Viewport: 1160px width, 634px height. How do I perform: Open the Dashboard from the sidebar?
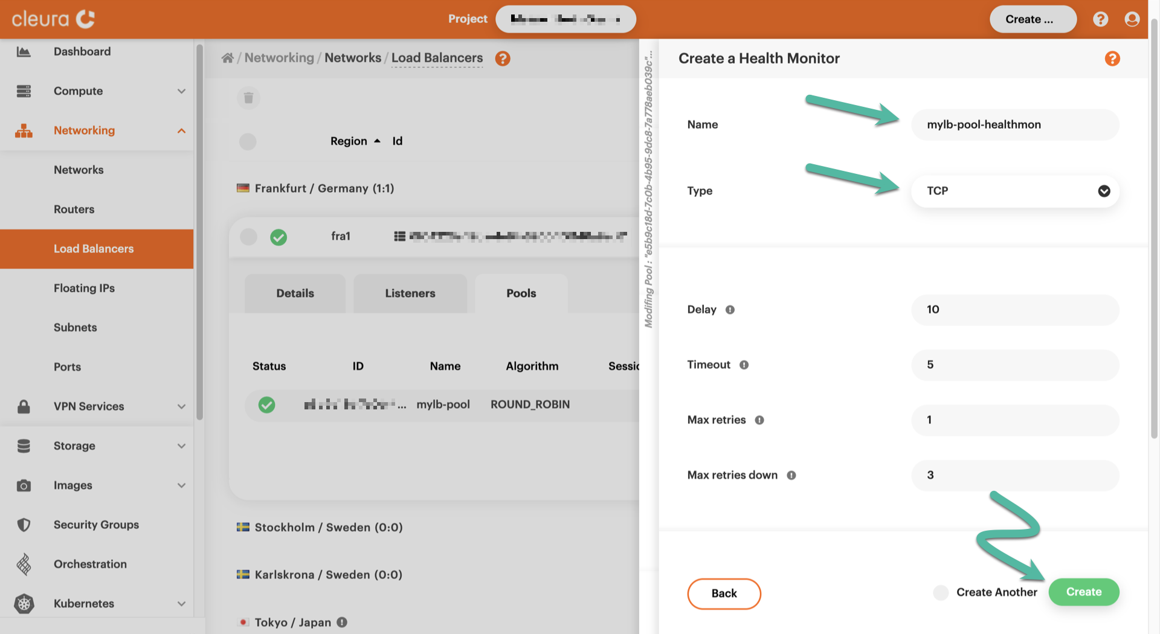tap(82, 51)
